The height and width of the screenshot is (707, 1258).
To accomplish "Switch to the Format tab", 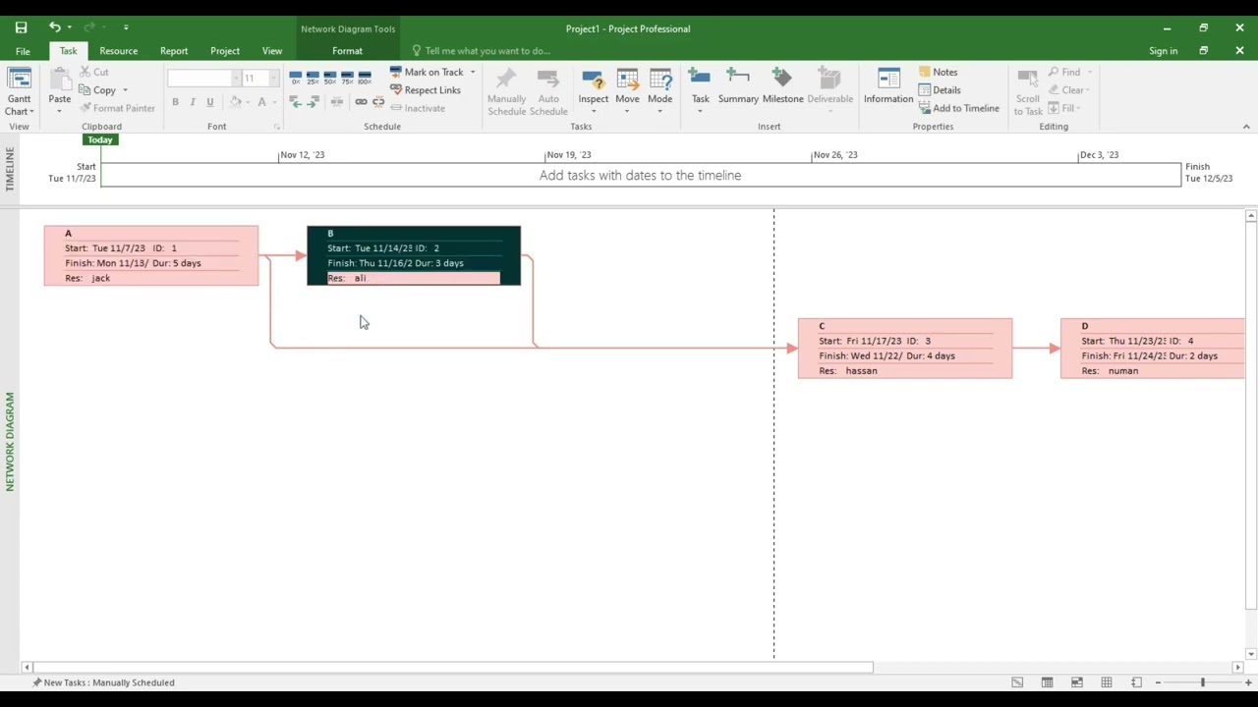I will click(347, 51).
